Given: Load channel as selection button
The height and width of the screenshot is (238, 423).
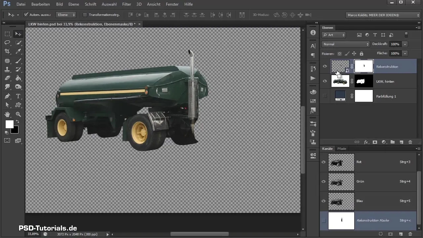Looking at the screenshot, I should pos(381,234).
